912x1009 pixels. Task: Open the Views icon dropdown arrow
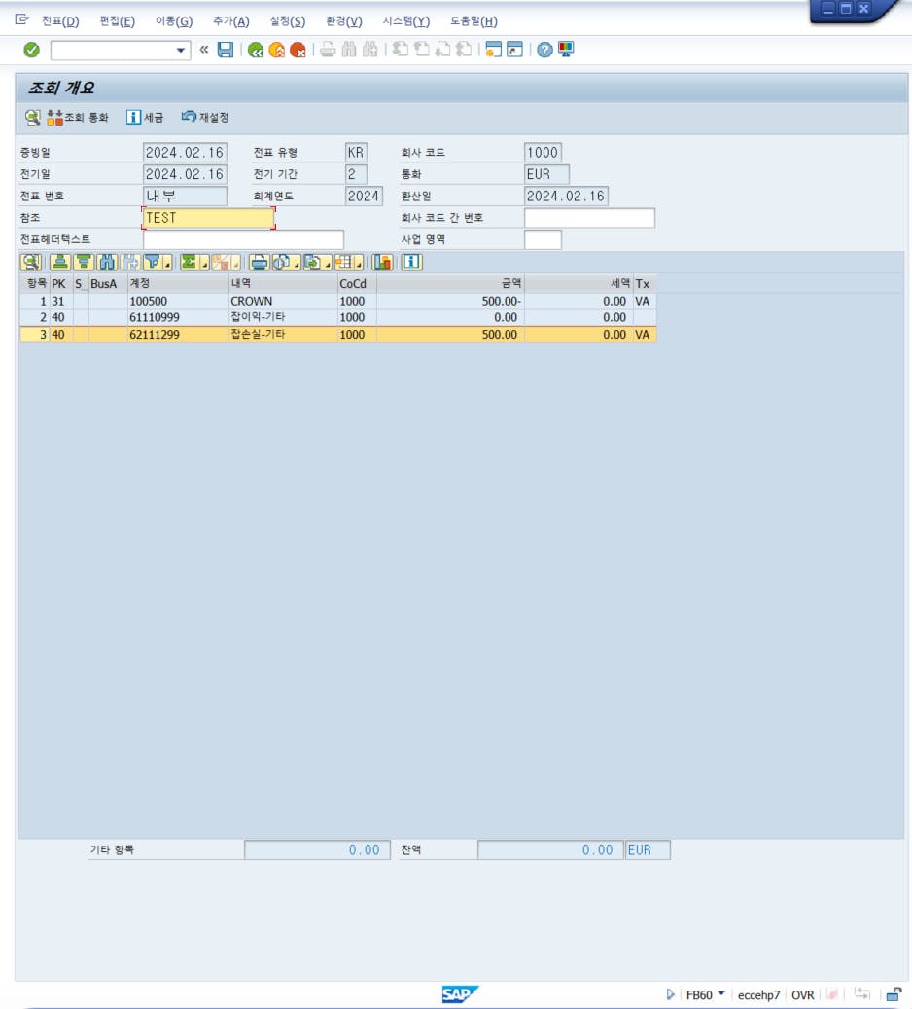click(297, 263)
